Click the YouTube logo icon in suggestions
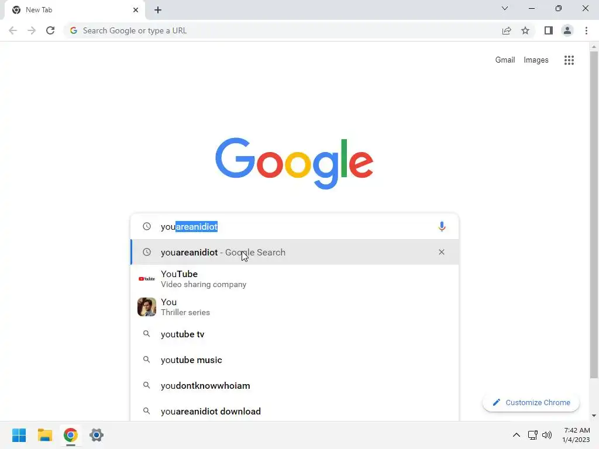 coord(147,279)
